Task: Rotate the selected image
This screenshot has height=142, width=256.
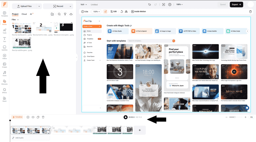Action: 122,11
